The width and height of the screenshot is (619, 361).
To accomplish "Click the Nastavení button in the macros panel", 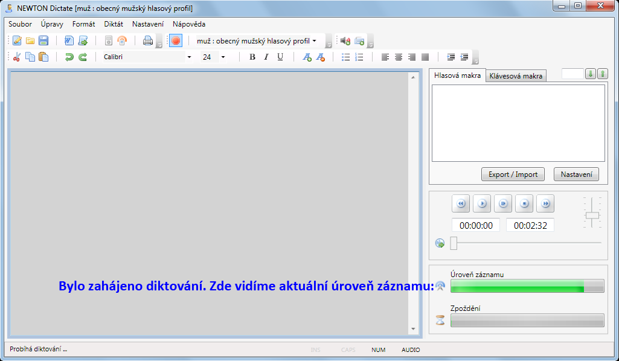I will click(x=576, y=174).
